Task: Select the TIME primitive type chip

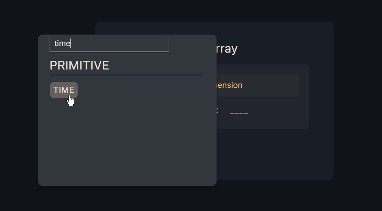Action: pyautogui.click(x=64, y=90)
